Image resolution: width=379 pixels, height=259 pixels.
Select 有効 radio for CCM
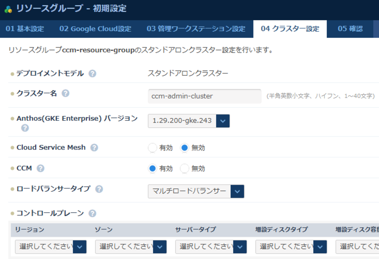pyautogui.click(x=152, y=169)
